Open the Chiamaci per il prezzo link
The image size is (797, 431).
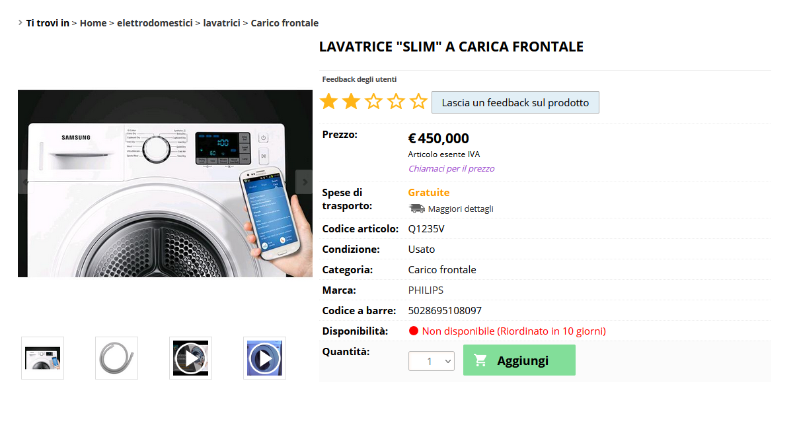(451, 168)
